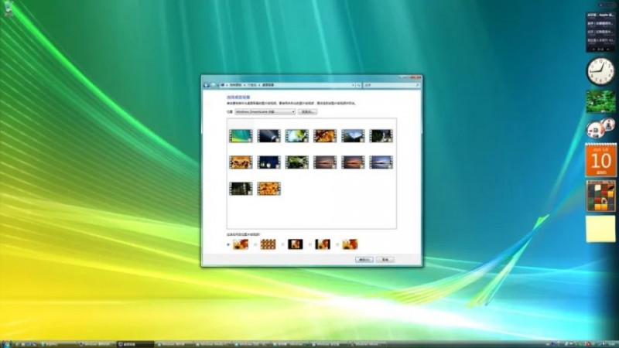Select the first green aurora video thumbnail
The height and width of the screenshot is (348, 619).
coord(241,135)
